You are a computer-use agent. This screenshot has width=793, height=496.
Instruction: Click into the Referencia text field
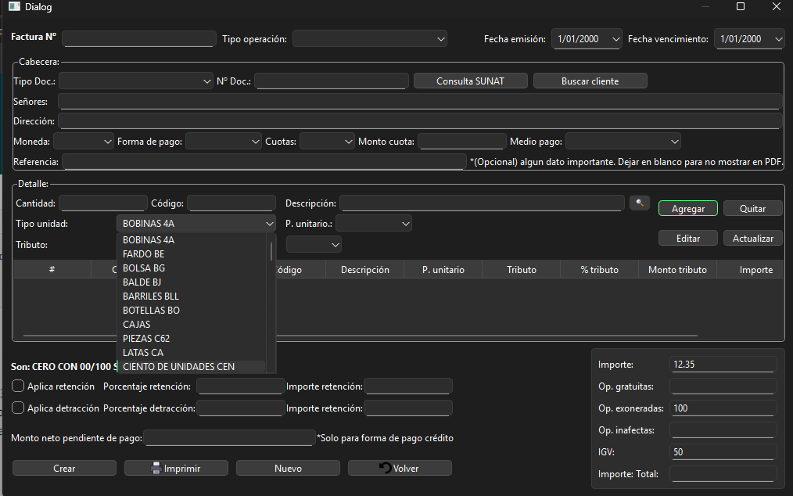(x=264, y=162)
